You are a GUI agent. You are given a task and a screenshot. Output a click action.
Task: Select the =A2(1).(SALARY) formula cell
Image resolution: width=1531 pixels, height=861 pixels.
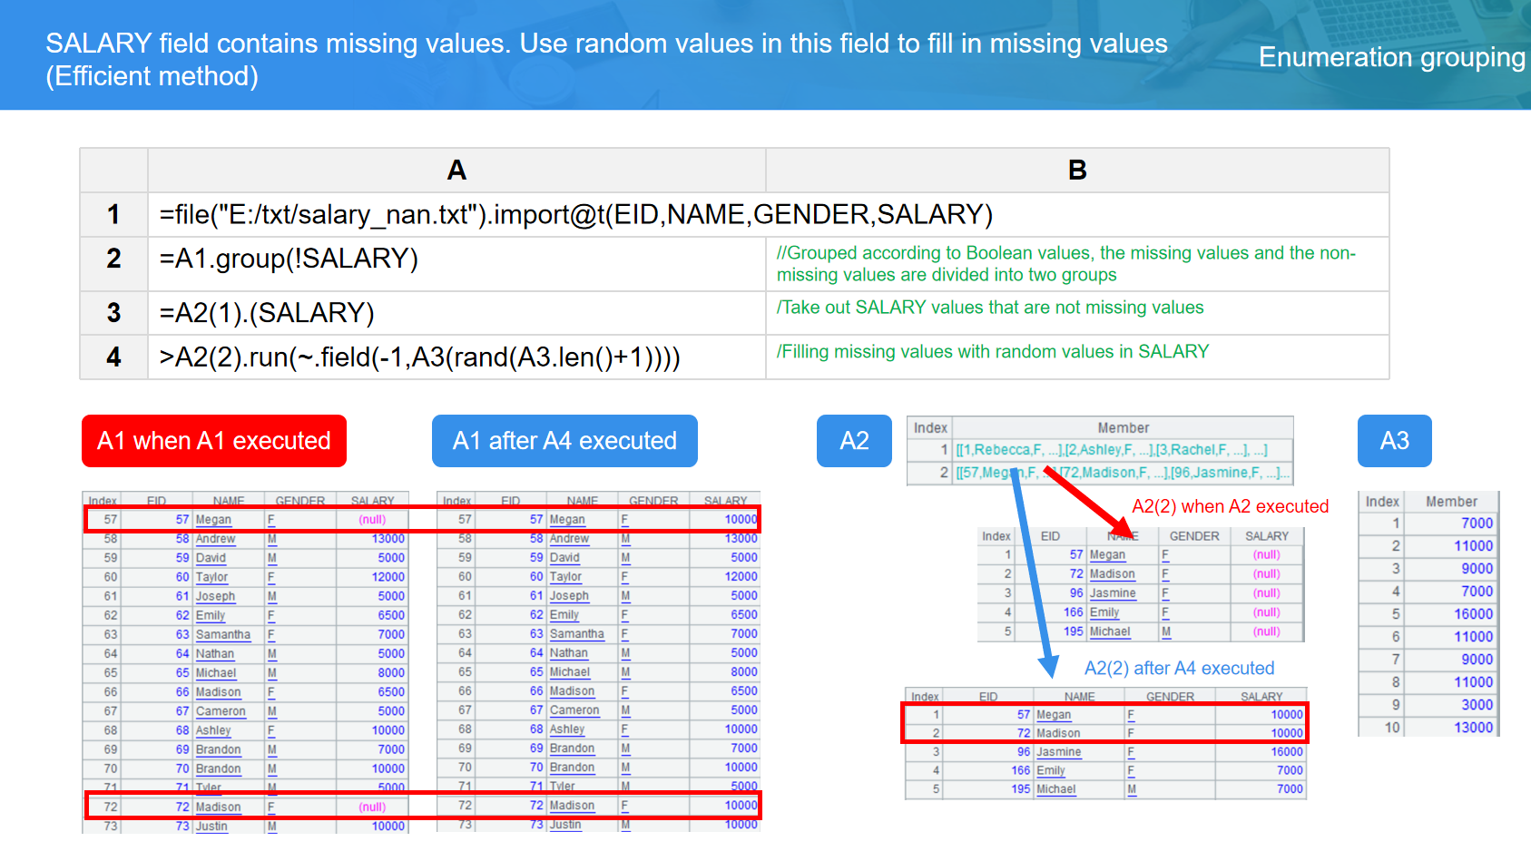(x=267, y=313)
